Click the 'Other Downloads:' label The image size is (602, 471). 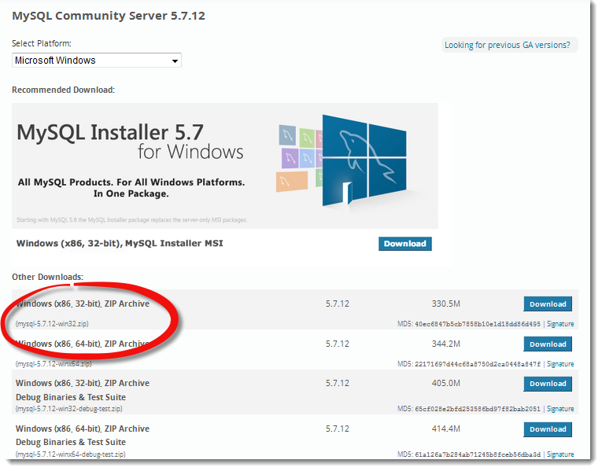(x=47, y=277)
